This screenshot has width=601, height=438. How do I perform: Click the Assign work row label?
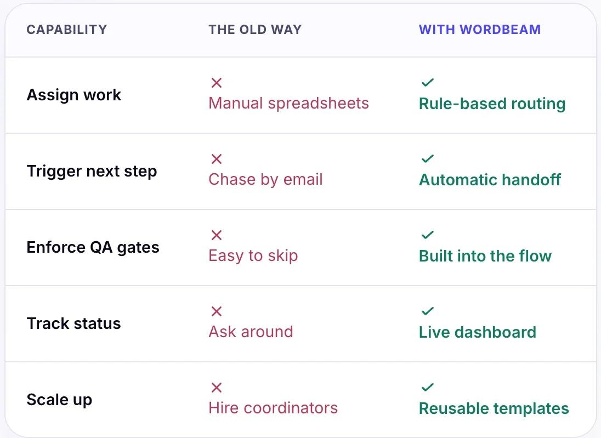point(73,95)
